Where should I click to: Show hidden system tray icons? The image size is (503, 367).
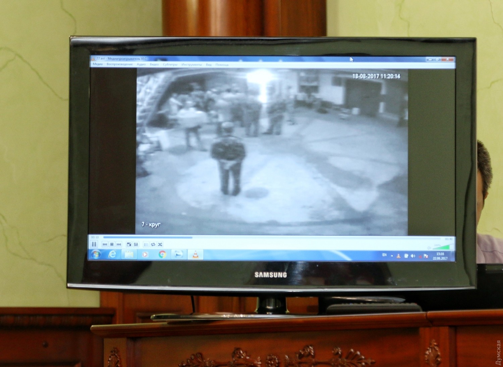pos(392,256)
